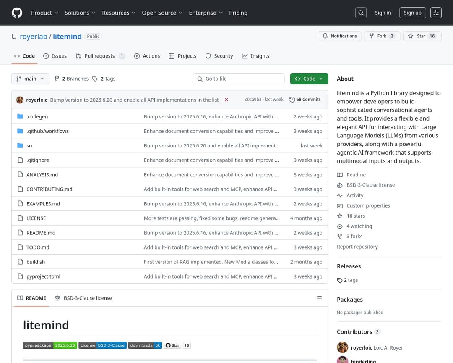Open the green Code dropdown button
The image size is (453, 363).
tap(309, 79)
